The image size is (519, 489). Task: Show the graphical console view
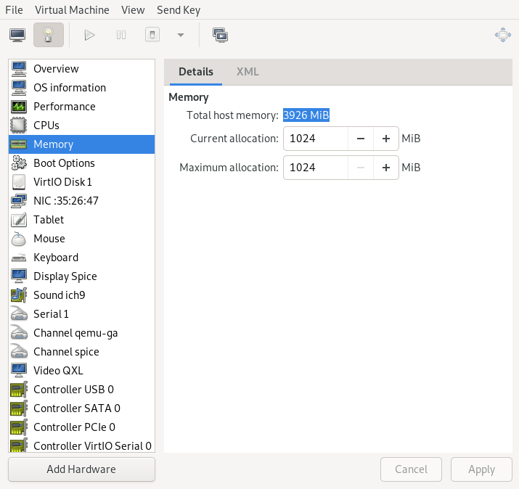(x=17, y=35)
